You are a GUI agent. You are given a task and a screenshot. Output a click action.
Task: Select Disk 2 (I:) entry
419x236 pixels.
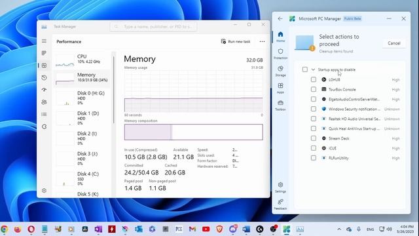pos(82,138)
